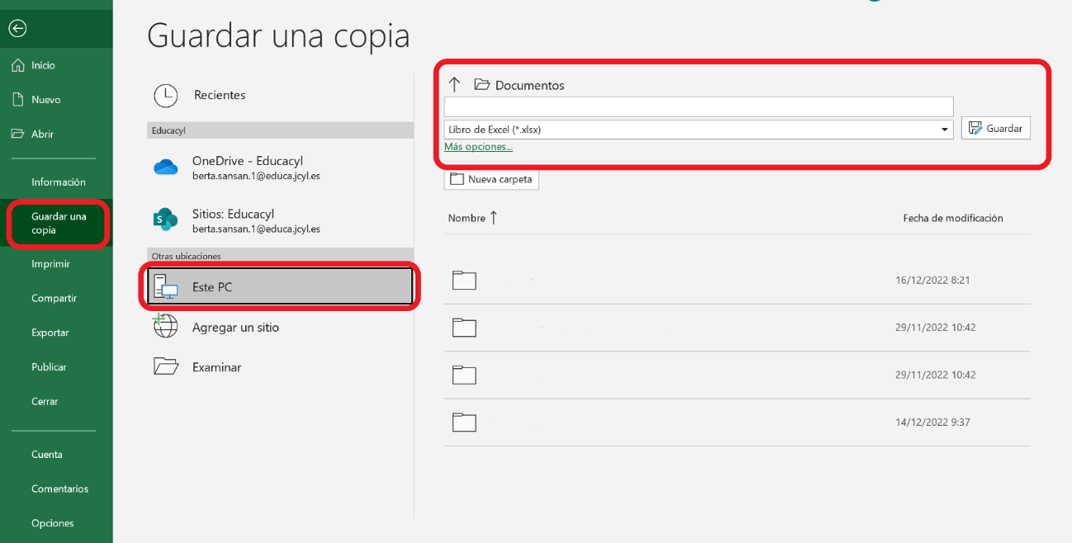Open the Imprimir menu item
Screen dimensions: 1072x543
[50, 264]
